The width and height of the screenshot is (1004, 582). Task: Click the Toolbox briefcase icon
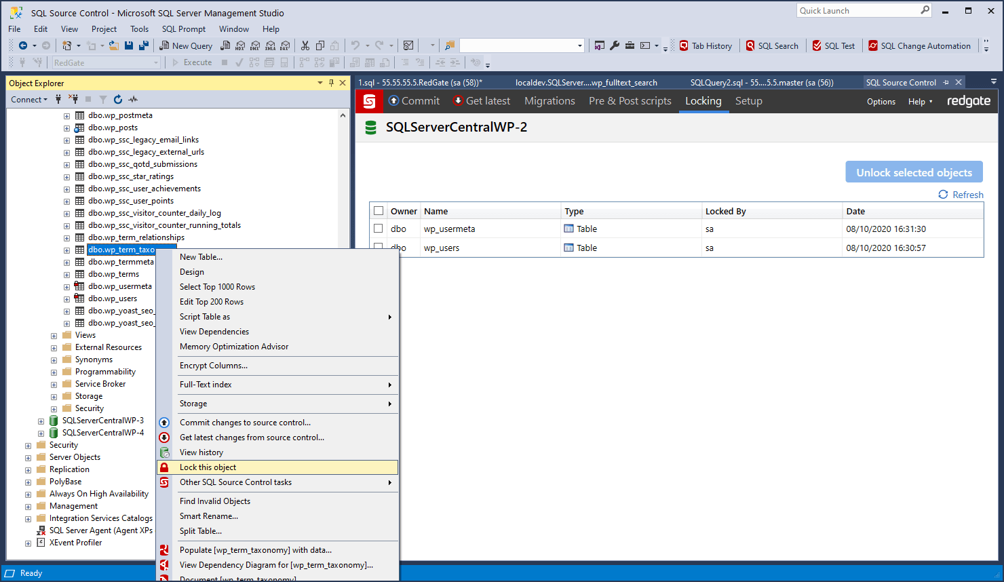[x=630, y=45]
